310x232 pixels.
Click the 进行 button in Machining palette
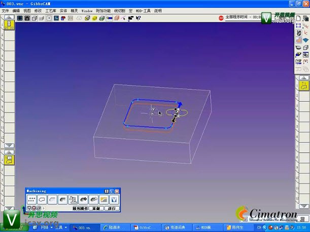(x=112, y=209)
